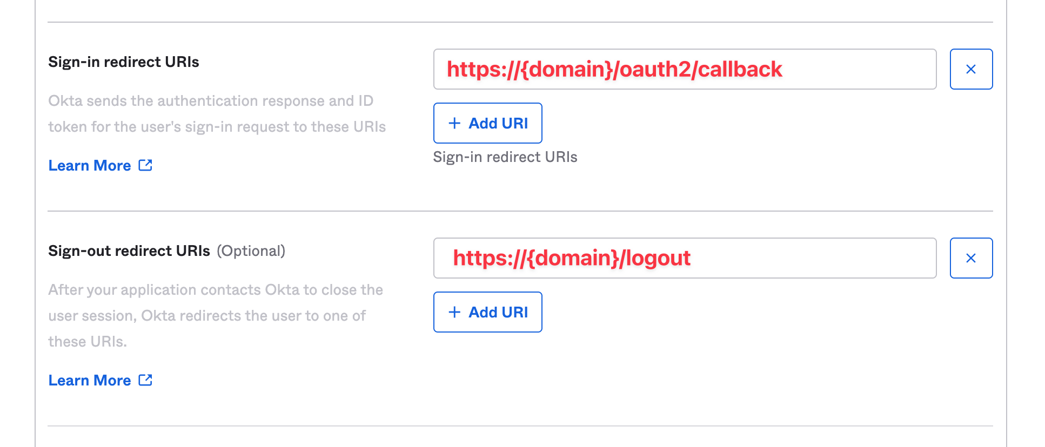The image size is (1045, 447).
Task: Click the plus icon in the Sign-out Add URI button
Action: [x=454, y=312]
